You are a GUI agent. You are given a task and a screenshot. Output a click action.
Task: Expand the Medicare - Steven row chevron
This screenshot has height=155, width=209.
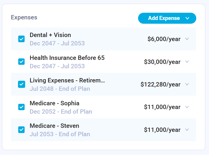pyautogui.click(x=187, y=130)
